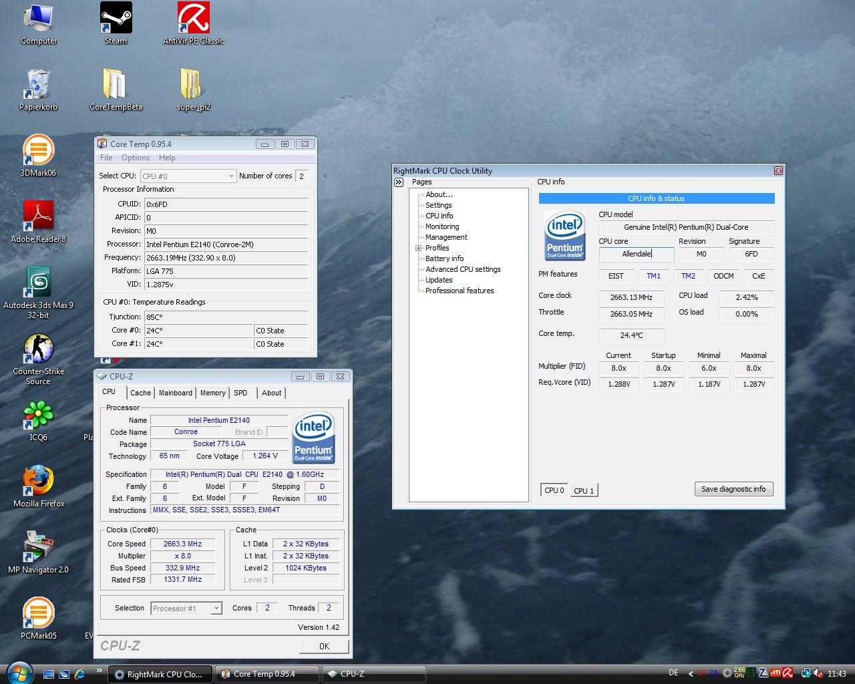Click the ATI tray icon
855x684 pixels.
pyautogui.click(x=776, y=673)
